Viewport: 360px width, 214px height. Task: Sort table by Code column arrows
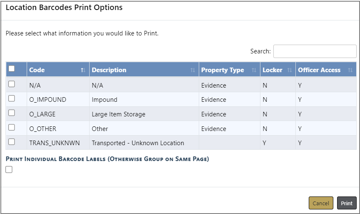(x=82, y=70)
